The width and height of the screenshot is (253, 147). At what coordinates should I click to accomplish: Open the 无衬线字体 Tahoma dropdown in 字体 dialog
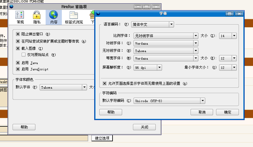pyautogui.click(x=166, y=51)
